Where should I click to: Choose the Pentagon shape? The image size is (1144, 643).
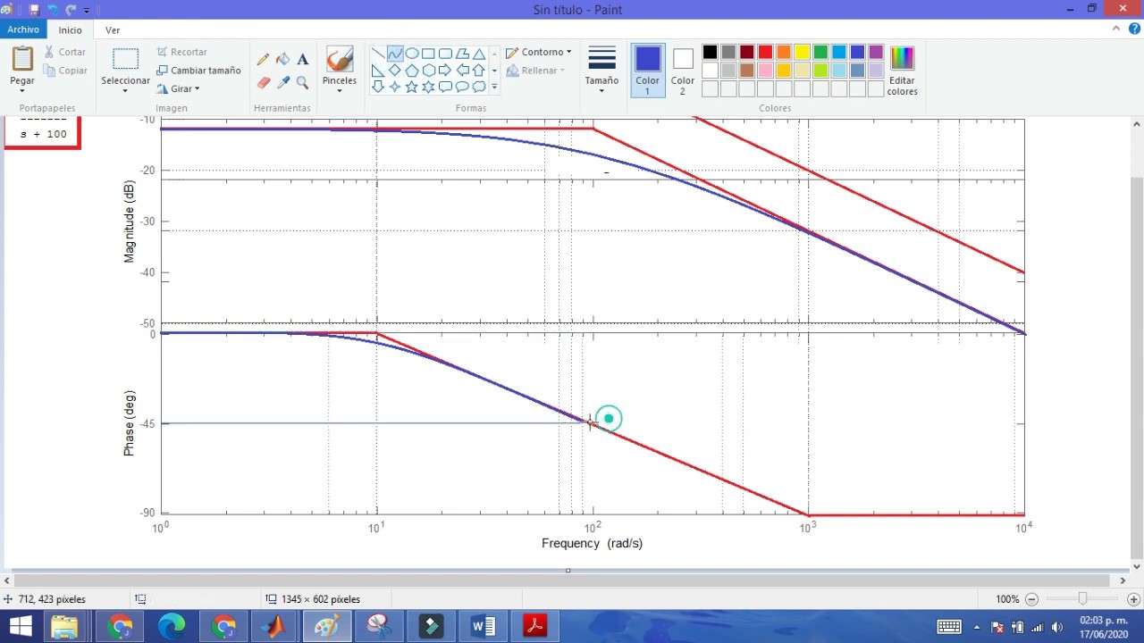tap(412, 71)
